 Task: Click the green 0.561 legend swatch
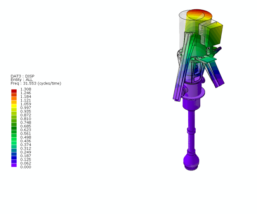[x=14, y=132]
